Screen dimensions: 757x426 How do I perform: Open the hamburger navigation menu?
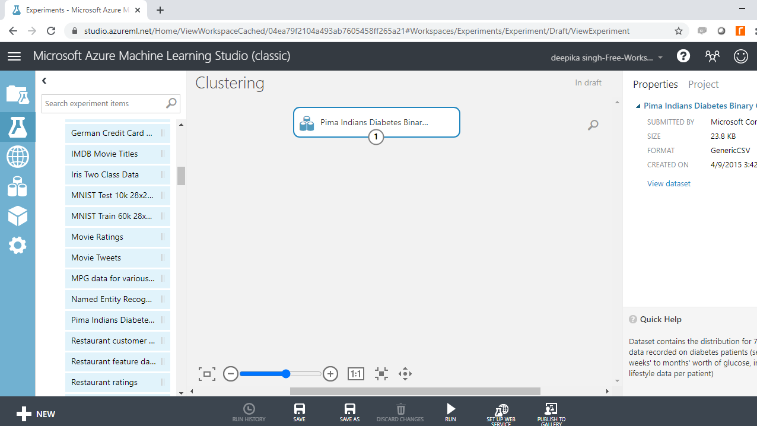(x=14, y=56)
